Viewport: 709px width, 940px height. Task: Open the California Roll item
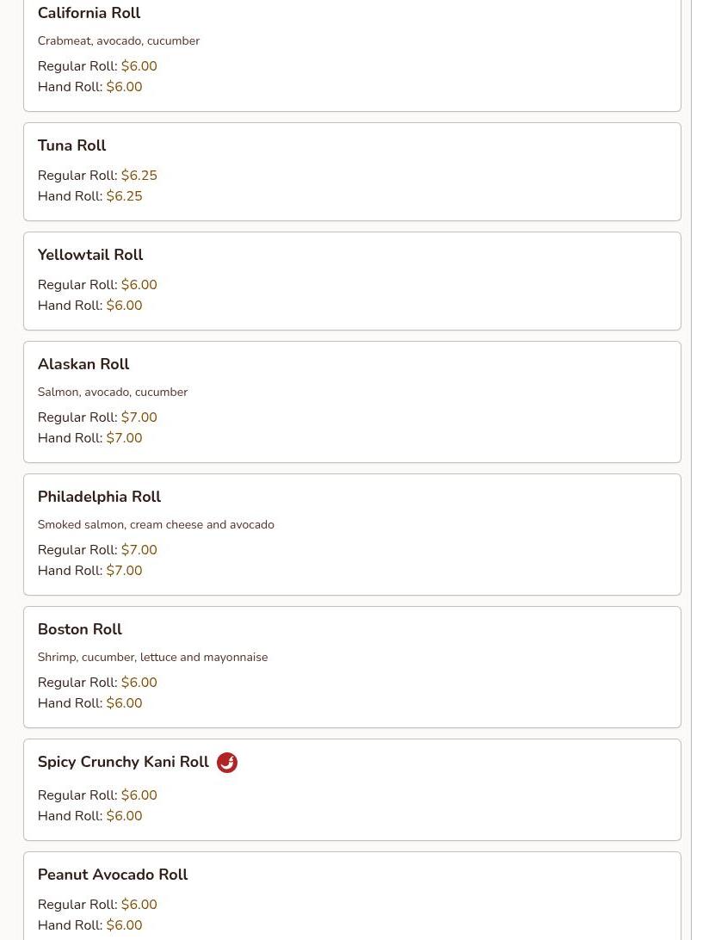[x=89, y=14]
